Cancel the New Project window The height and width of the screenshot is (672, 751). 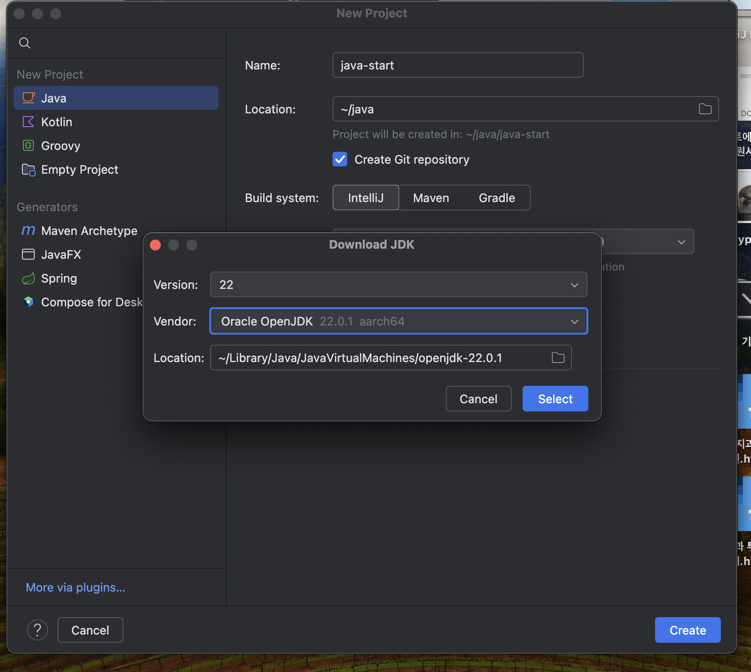point(90,630)
